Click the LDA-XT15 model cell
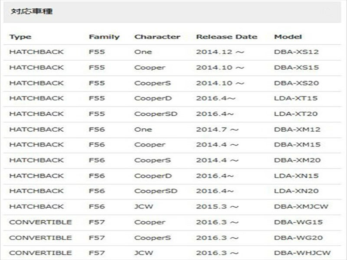 coord(296,98)
